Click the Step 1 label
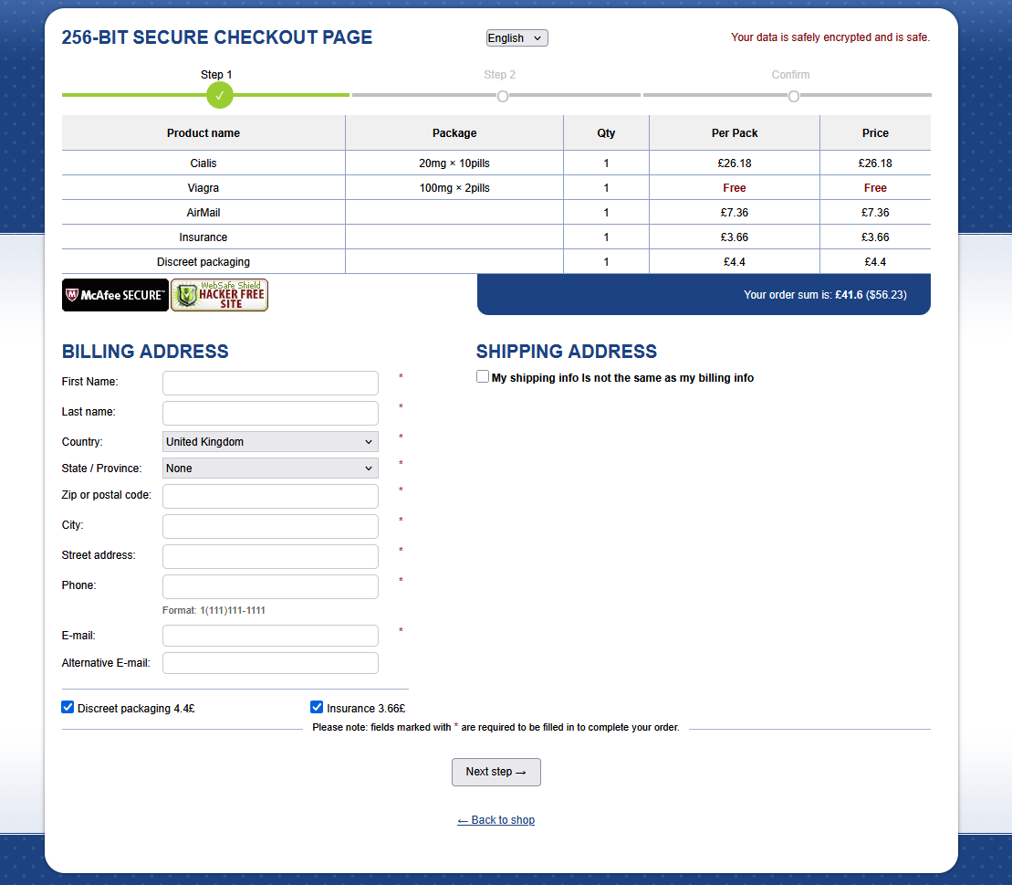 click(216, 75)
